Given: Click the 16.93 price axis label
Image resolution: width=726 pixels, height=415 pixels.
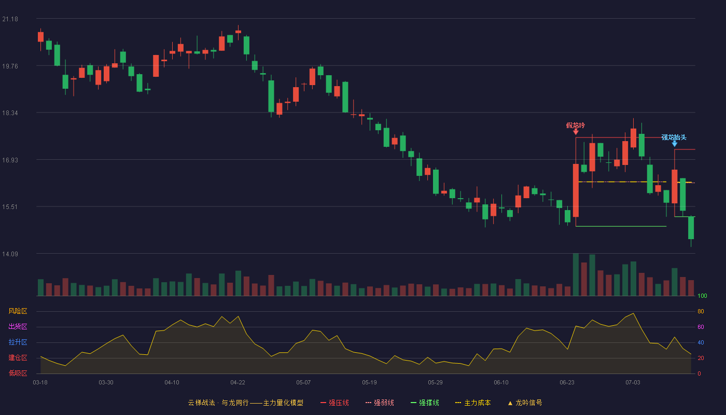Looking at the screenshot, I should pos(10,160).
